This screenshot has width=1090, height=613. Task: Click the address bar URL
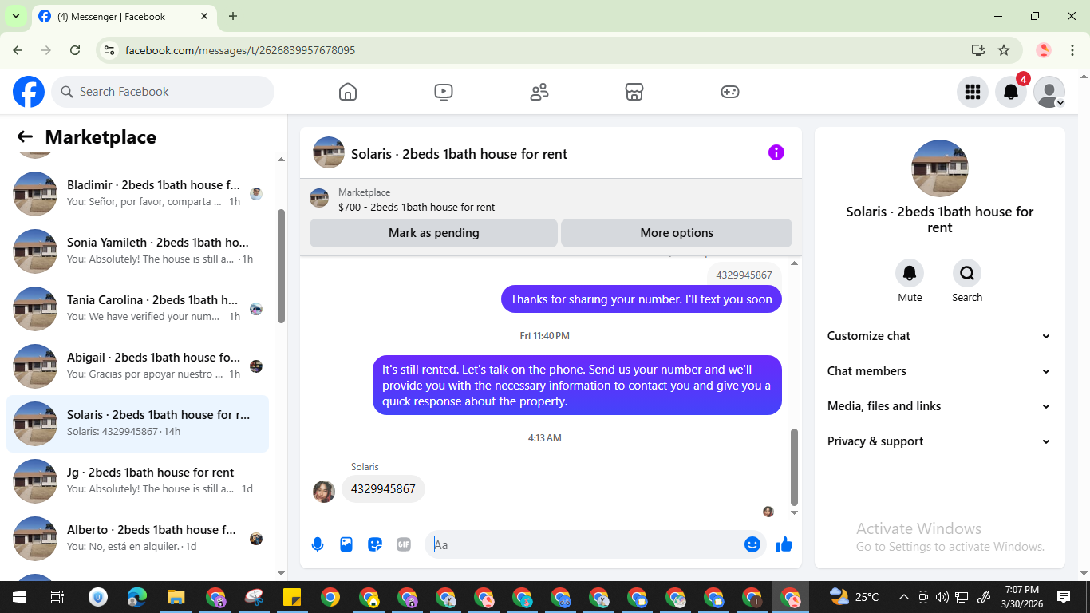click(x=240, y=50)
